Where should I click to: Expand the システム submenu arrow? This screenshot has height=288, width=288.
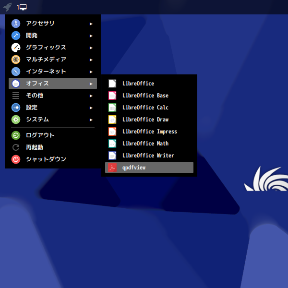(91, 120)
